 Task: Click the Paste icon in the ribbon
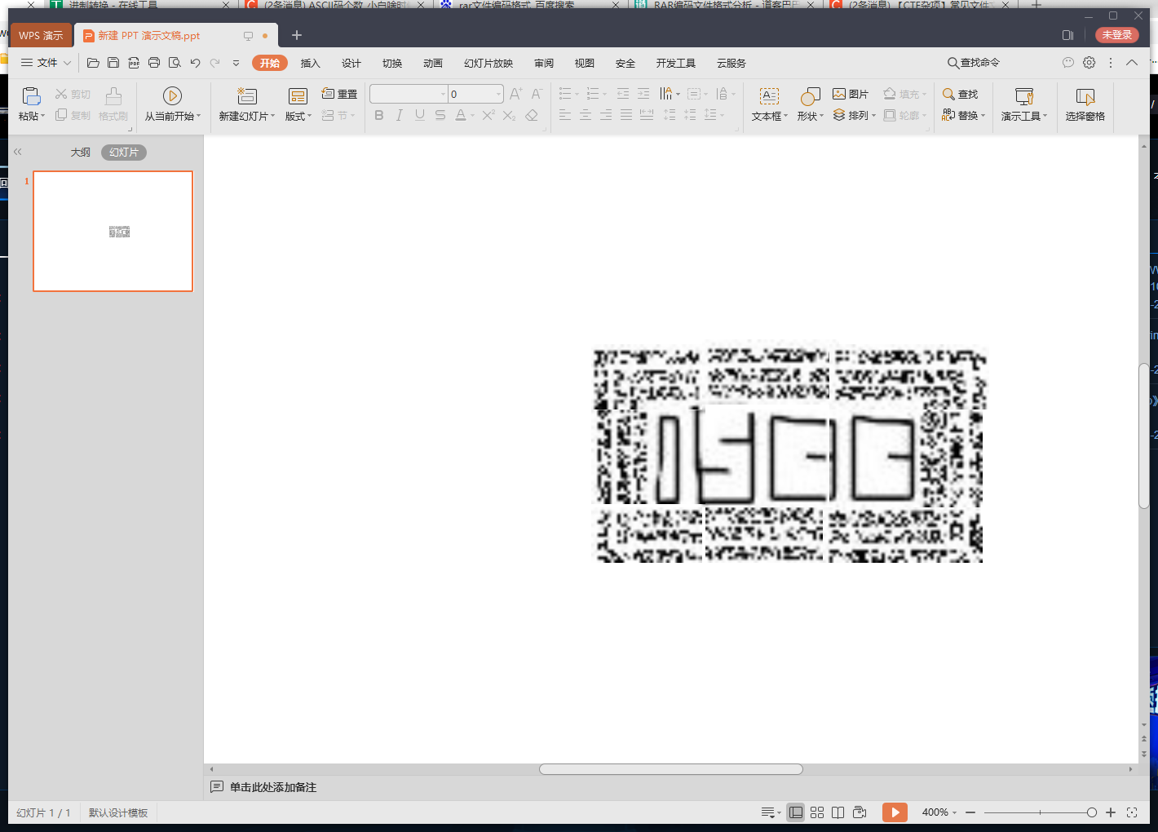[31, 96]
